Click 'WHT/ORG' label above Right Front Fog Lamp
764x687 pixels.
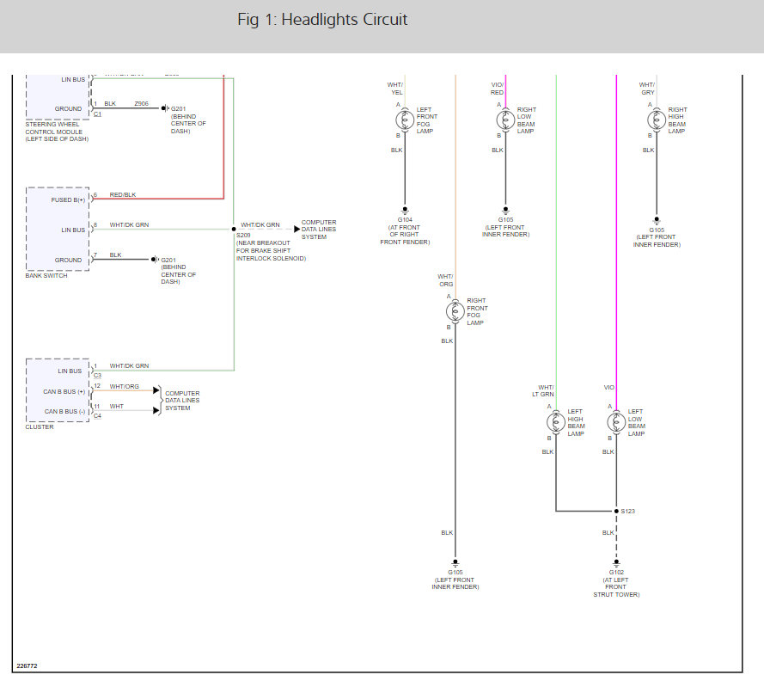(445, 280)
